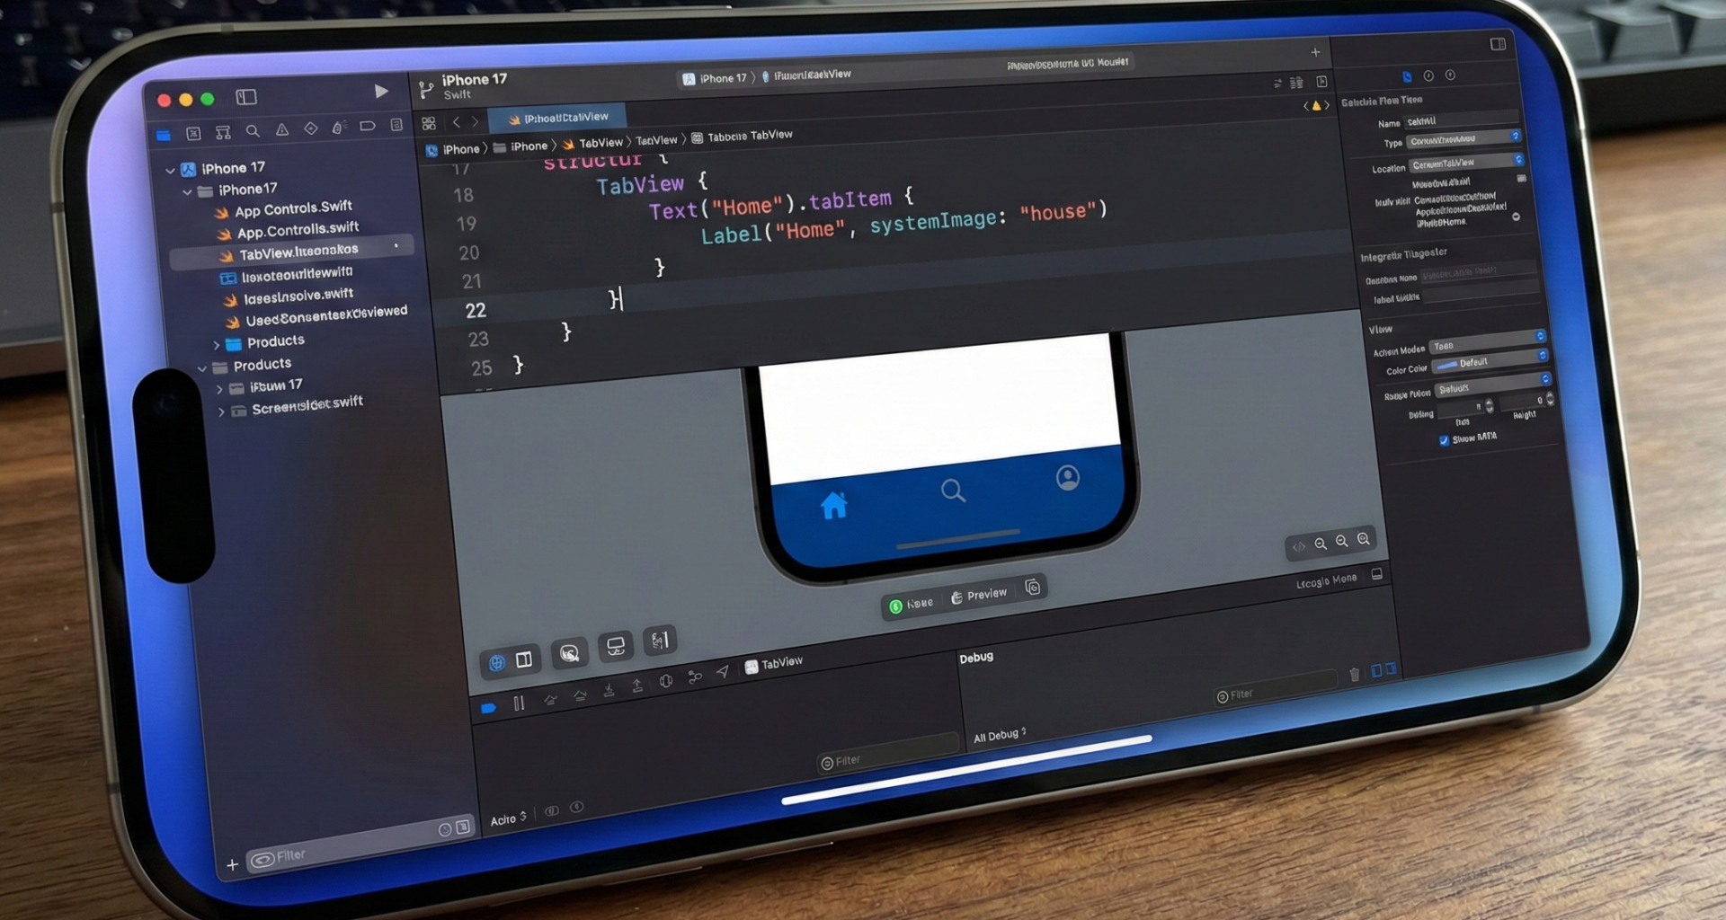Open the Find navigator magnifier icon
The image size is (1726, 920).
coord(253,131)
